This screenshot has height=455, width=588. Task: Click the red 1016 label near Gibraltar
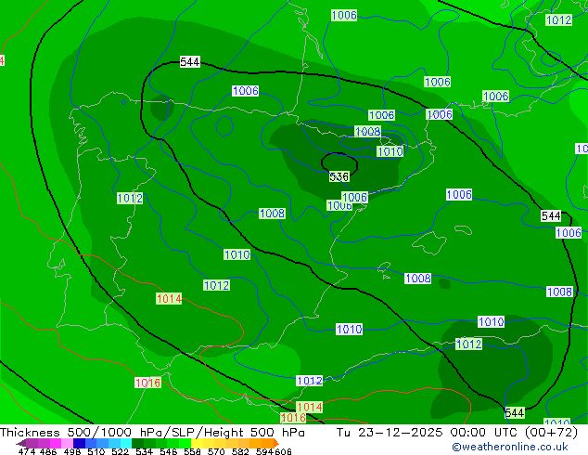(x=147, y=383)
